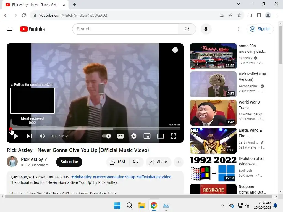The image size is (283, 212).
Task: Like the video with thumbs up
Action: [x=117, y=162]
